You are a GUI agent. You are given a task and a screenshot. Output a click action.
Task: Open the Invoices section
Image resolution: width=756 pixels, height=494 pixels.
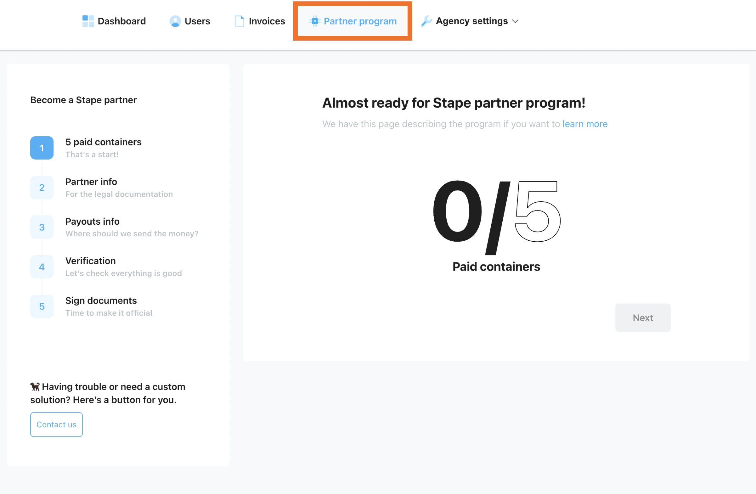[260, 21]
